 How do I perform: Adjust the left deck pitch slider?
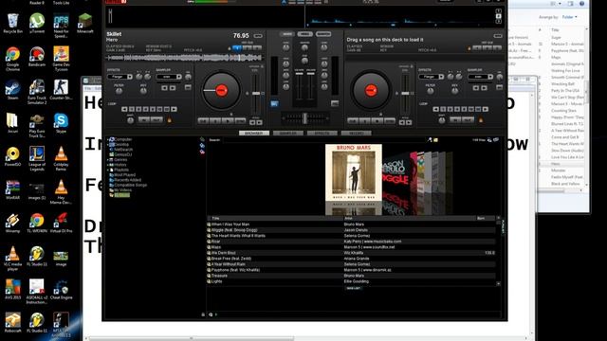point(256,93)
